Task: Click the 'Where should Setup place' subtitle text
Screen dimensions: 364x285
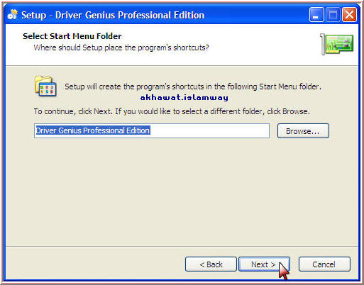Action: pyautogui.click(x=121, y=47)
